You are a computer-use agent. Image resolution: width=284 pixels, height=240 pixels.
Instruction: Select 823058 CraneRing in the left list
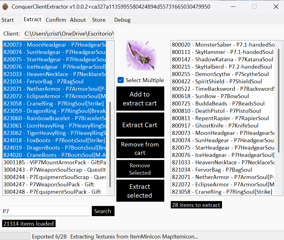tap(54, 104)
